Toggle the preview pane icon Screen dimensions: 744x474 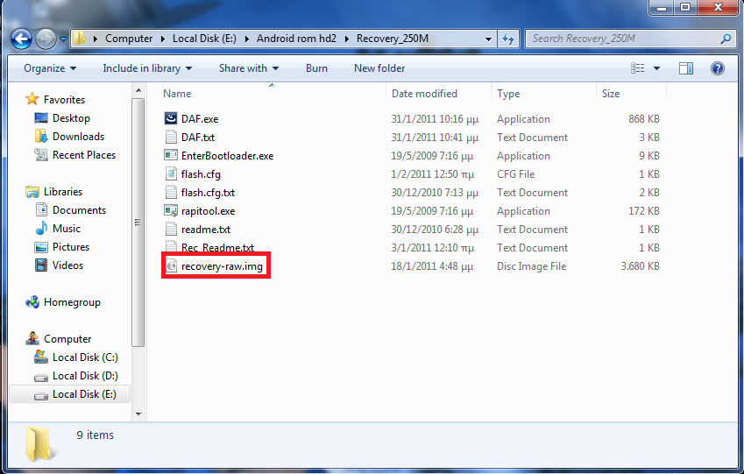click(686, 68)
